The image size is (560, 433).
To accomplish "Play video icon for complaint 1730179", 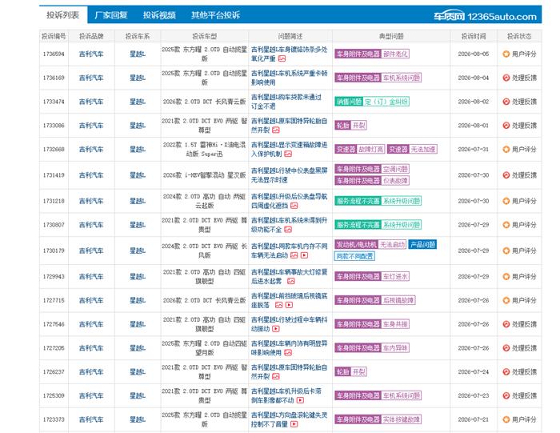I will [x=304, y=255].
